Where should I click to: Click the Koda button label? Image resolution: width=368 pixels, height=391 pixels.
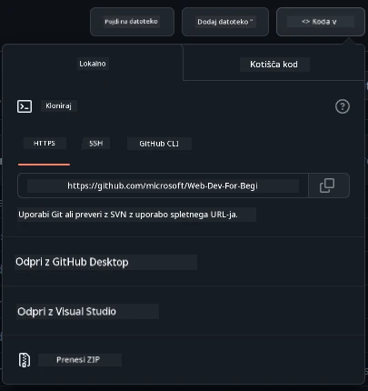(321, 22)
